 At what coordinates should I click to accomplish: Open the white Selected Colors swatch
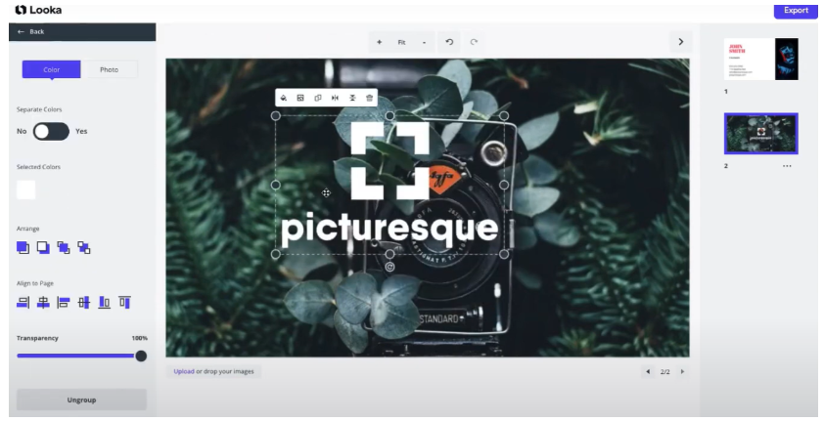26,189
